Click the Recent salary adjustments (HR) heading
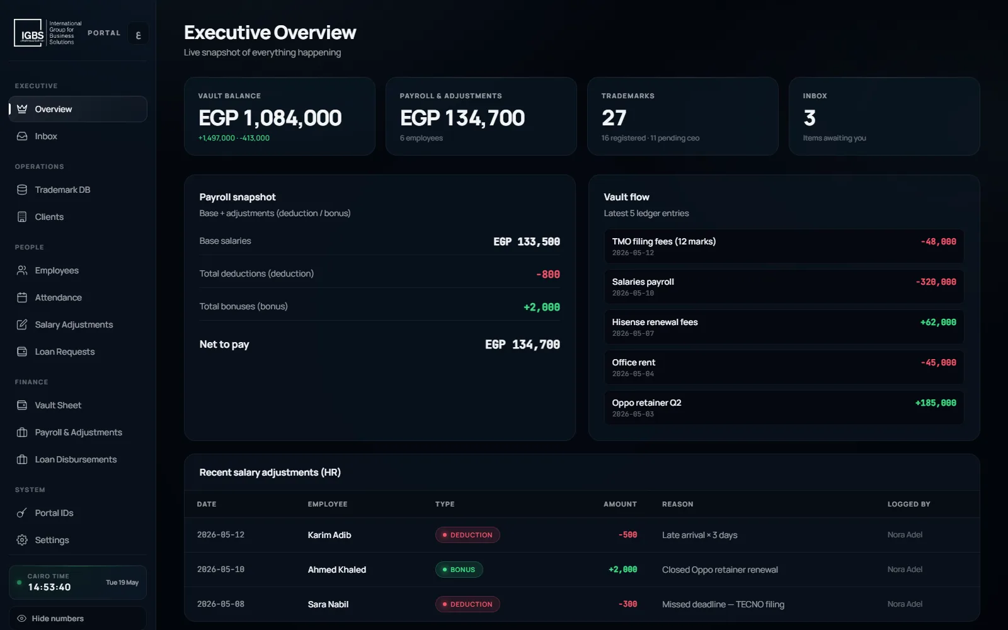This screenshot has height=630, width=1008. click(x=270, y=472)
